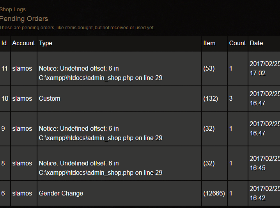Select the slamos account in order 10

(x=22, y=99)
